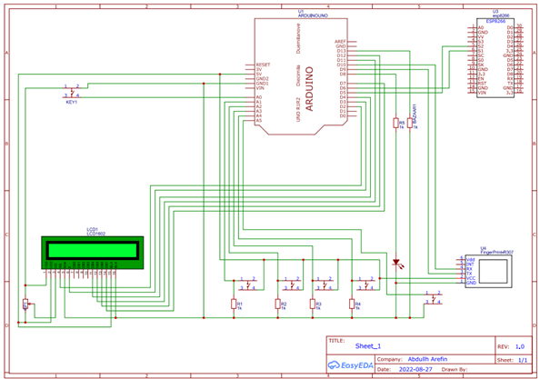The image size is (540, 379).
Task: Click the potentiometer near the LCD
Action: click(x=25, y=304)
